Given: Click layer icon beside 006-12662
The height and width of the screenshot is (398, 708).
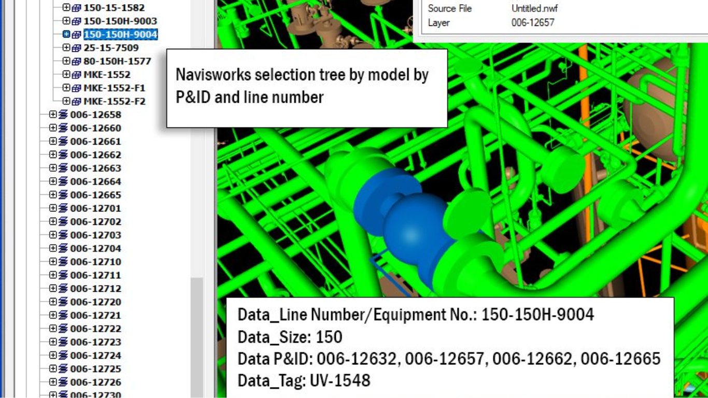Looking at the screenshot, I should coord(63,155).
